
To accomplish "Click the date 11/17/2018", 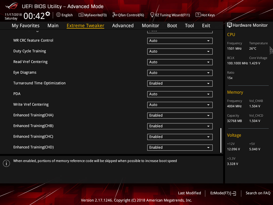I will coord(13,15).
